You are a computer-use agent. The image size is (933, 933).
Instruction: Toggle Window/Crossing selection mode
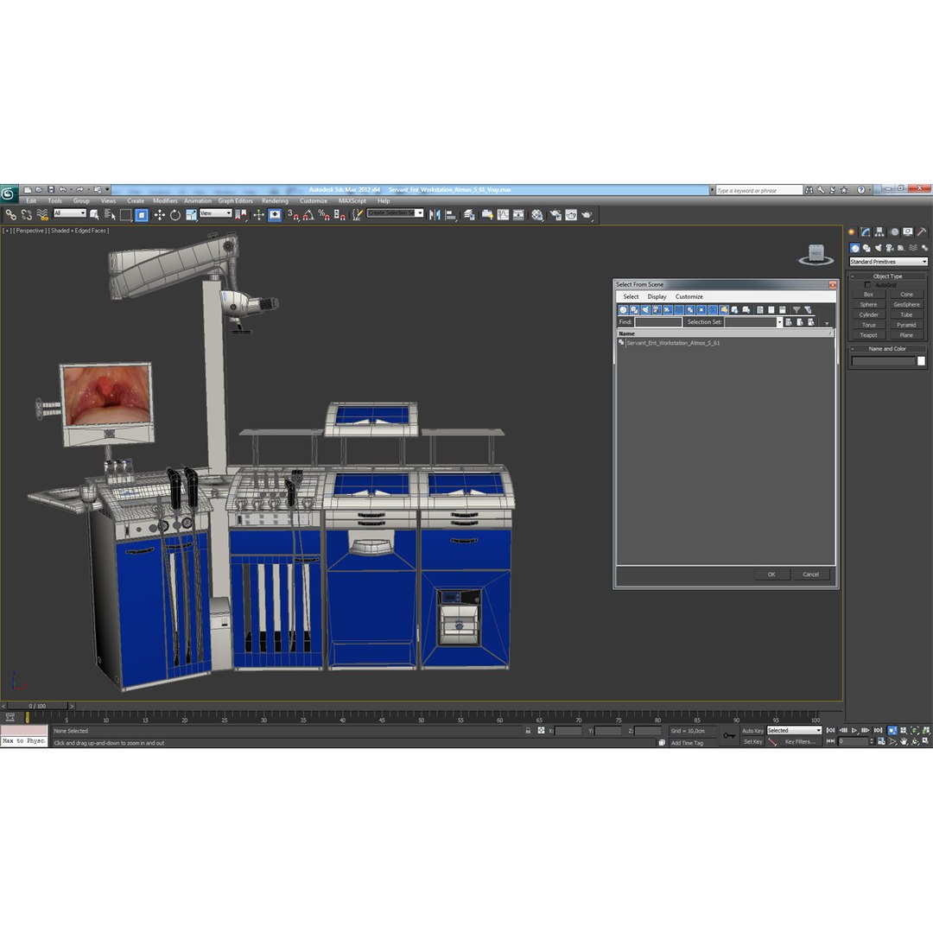click(x=142, y=215)
